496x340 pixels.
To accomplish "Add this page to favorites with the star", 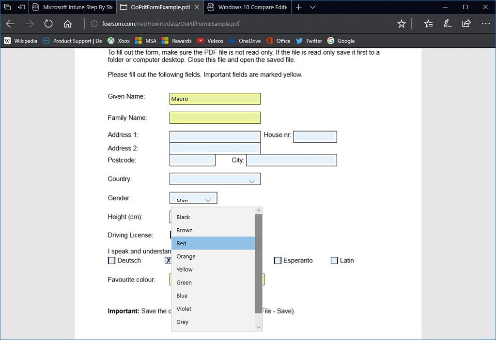I will tap(401, 23).
